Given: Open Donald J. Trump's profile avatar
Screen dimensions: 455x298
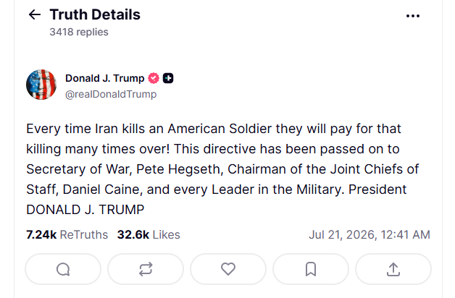Looking at the screenshot, I should coord(41,85).
